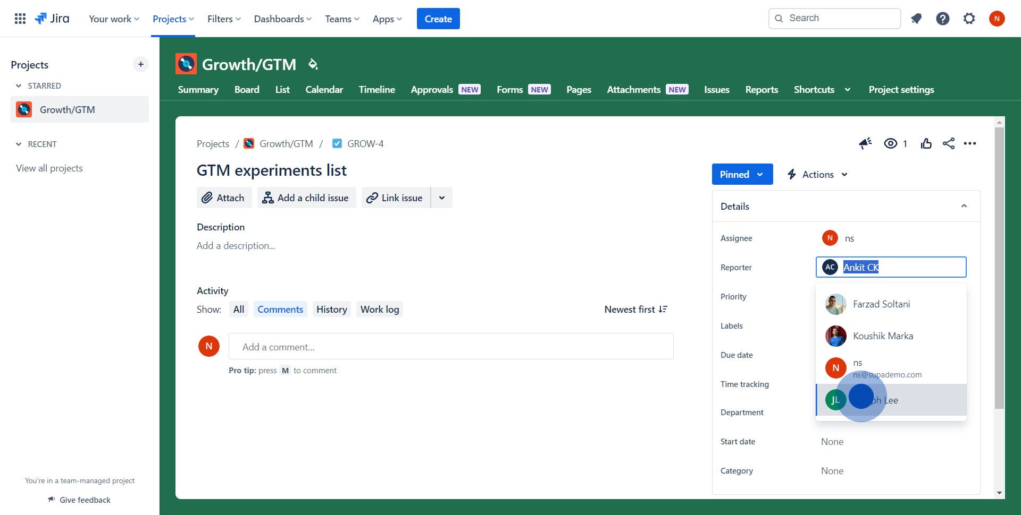
Task: Open the Settings gear icon
Action: point(969,19)
